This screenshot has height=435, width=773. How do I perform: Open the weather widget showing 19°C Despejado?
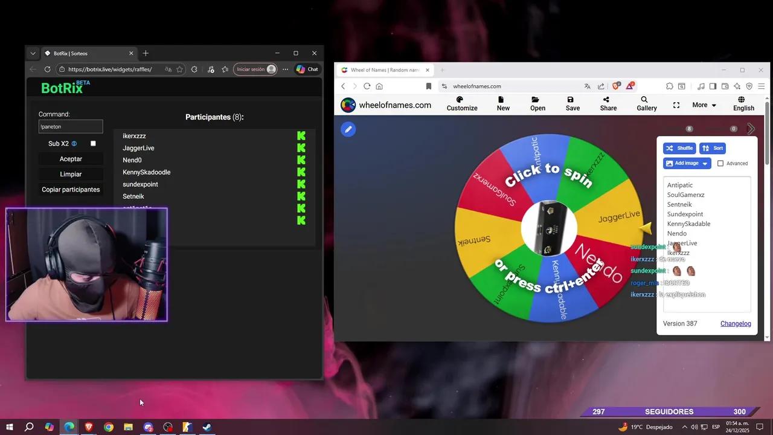[x=646, y=427]
